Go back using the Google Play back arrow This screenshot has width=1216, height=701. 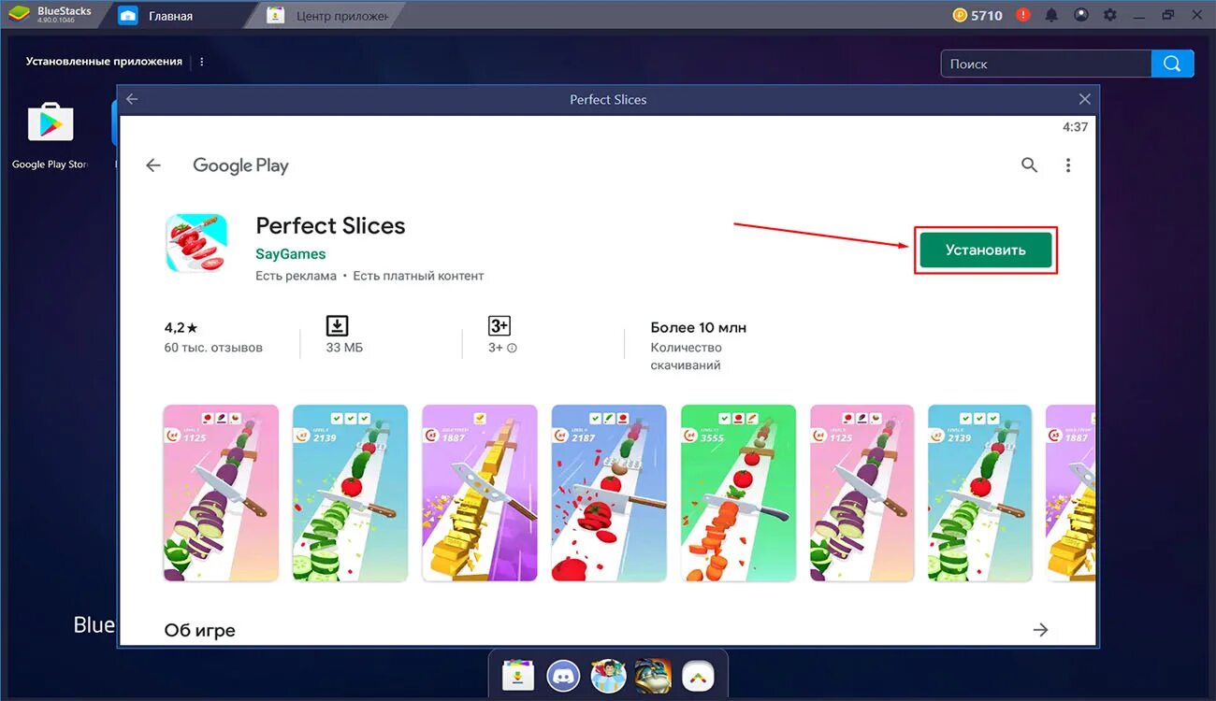point(153,165)
